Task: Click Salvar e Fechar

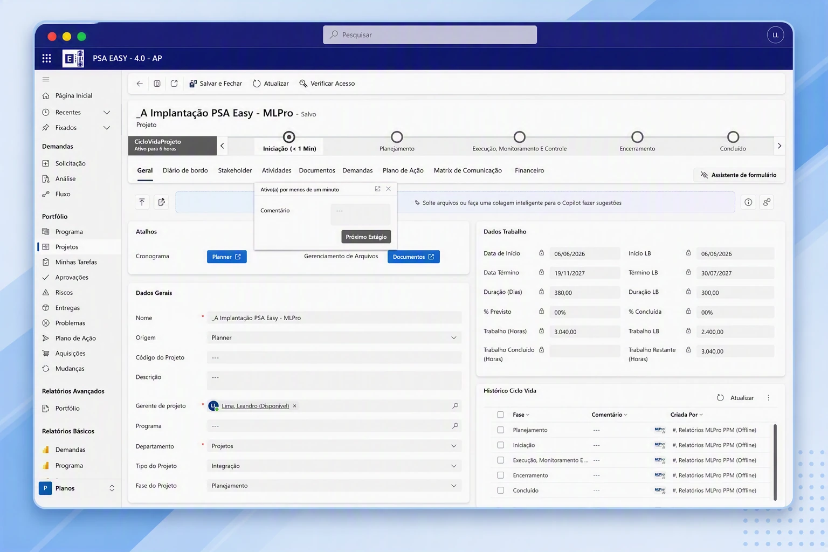Action: (x=216, y=84)
